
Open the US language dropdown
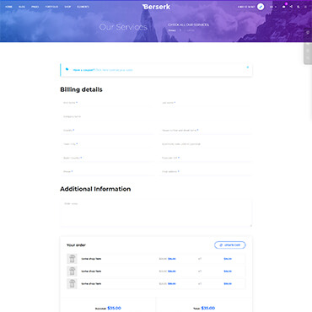click(x=273, y=7)
